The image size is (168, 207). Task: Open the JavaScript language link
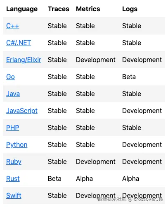[x=22, y=111]
